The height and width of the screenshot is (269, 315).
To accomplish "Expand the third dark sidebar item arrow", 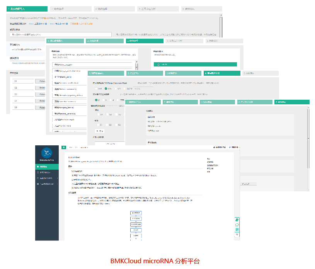I will pos(57,178).
